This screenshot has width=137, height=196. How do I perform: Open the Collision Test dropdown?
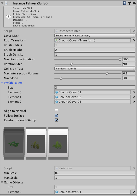coord(95,69)
